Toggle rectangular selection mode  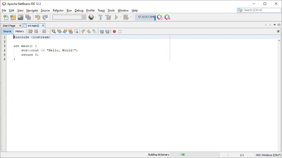pyautogui.click(x=76, y=31)
